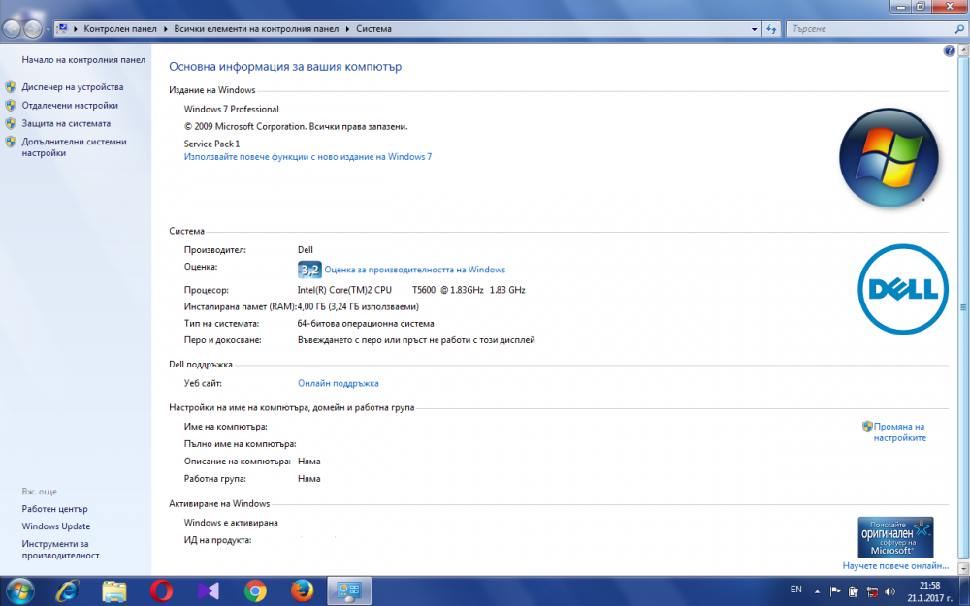Open Инструменти за производителност link

(60, 550)
